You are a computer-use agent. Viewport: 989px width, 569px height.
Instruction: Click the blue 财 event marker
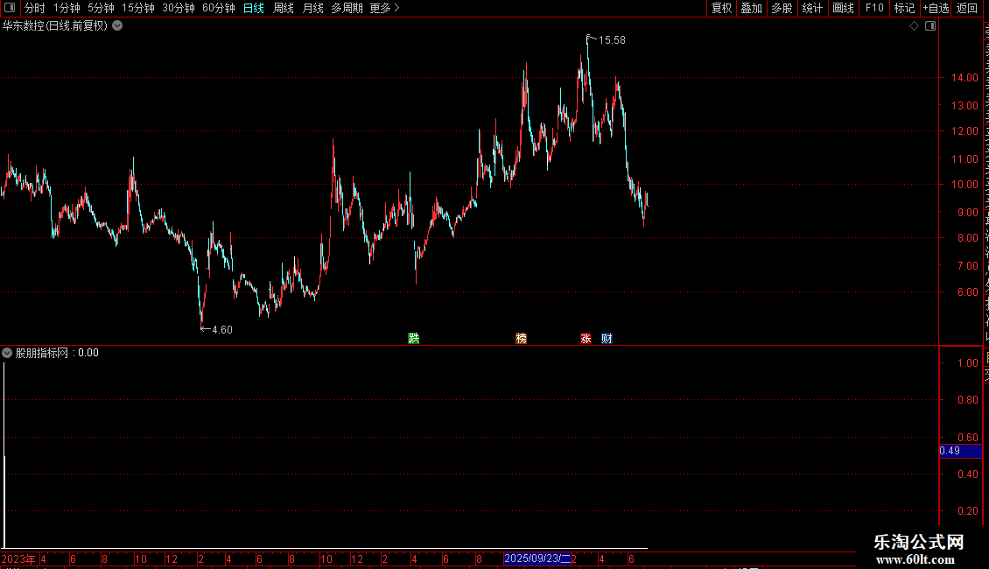(607, 338)
